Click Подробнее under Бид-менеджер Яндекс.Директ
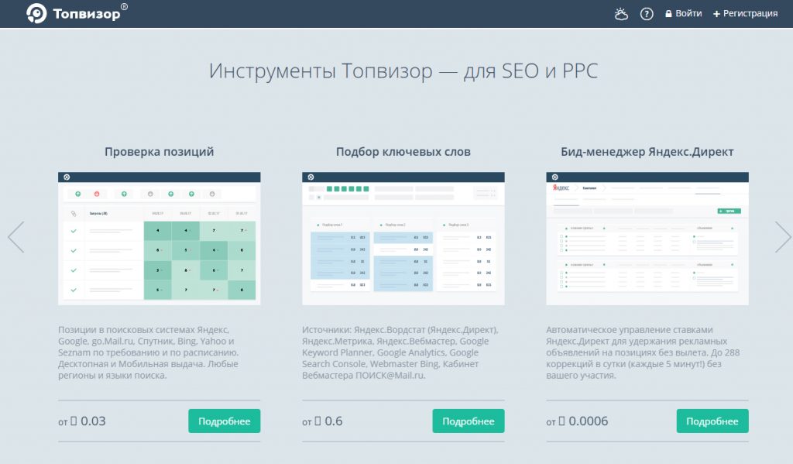 (x=712, y=421)
